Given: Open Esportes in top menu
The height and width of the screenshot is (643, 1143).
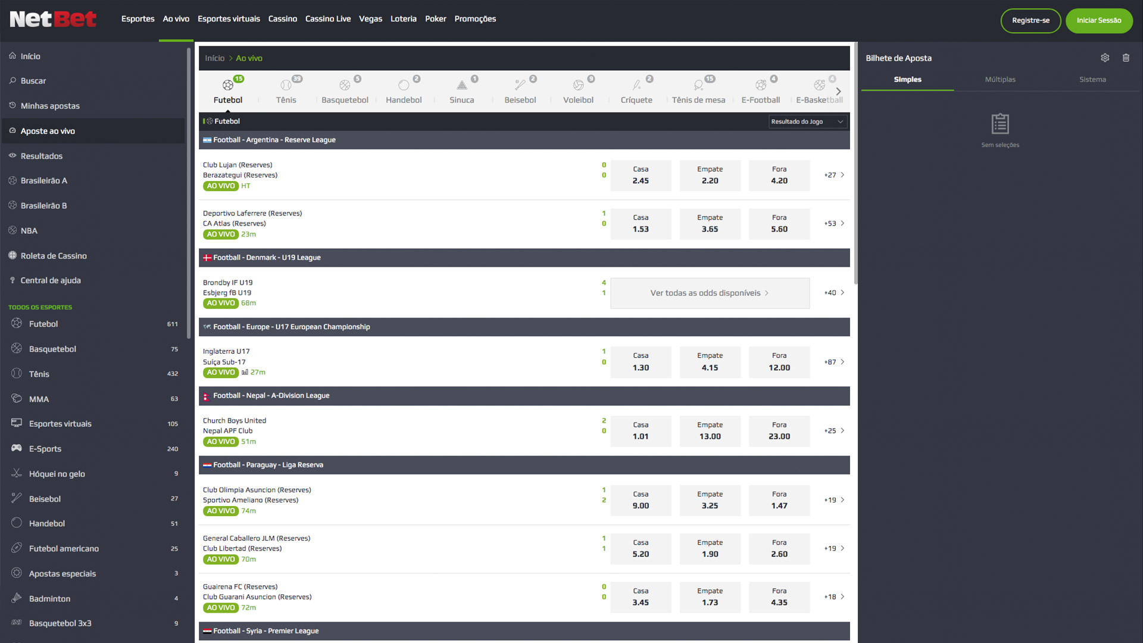Looking at the screenshot, I should click(138, 19).
